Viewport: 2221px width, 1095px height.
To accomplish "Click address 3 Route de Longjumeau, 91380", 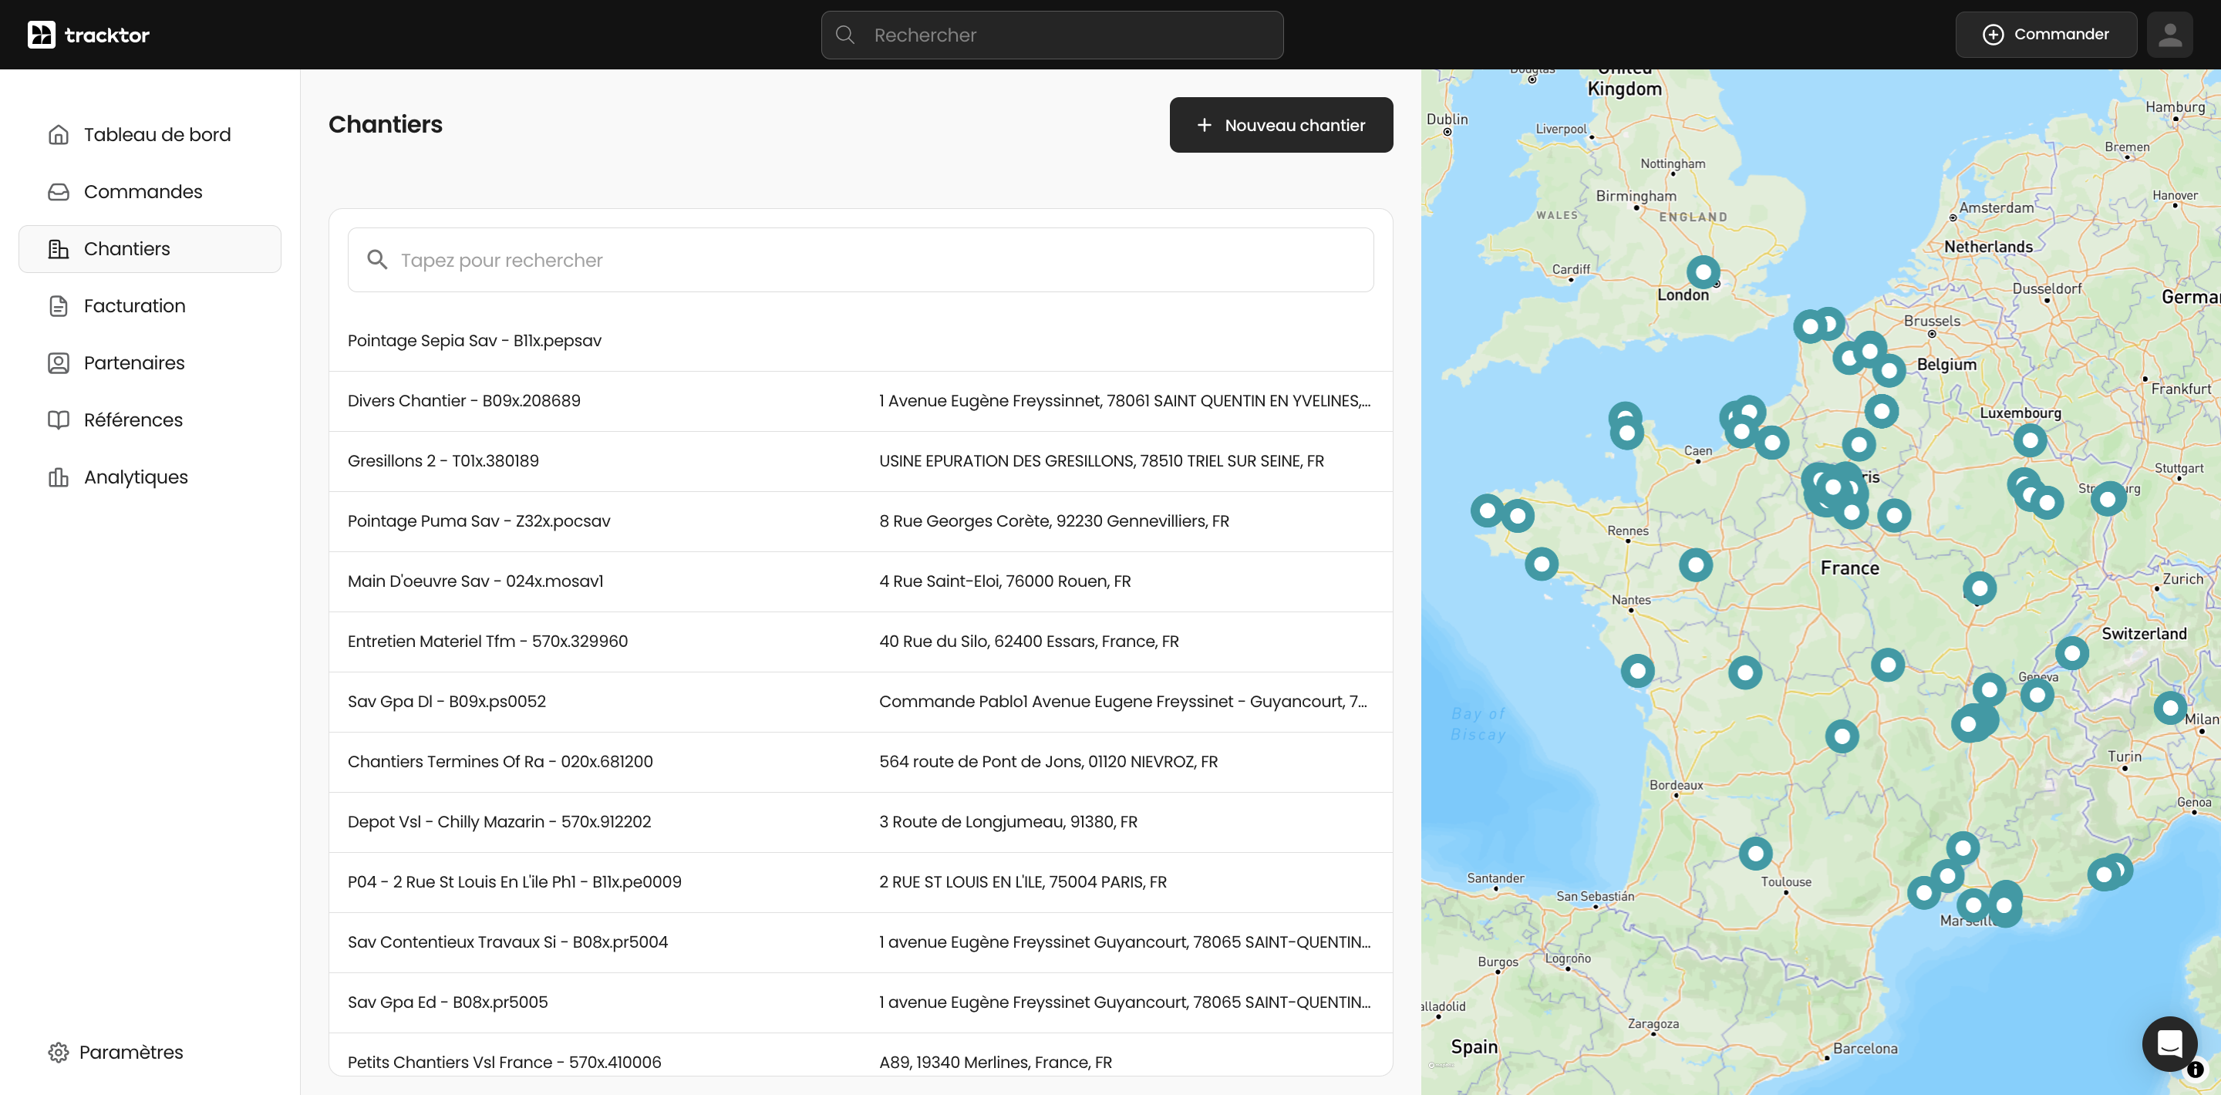I will click(x=1008, y=822).
